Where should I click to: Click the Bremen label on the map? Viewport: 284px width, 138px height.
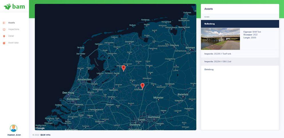[x=190, y=48]
